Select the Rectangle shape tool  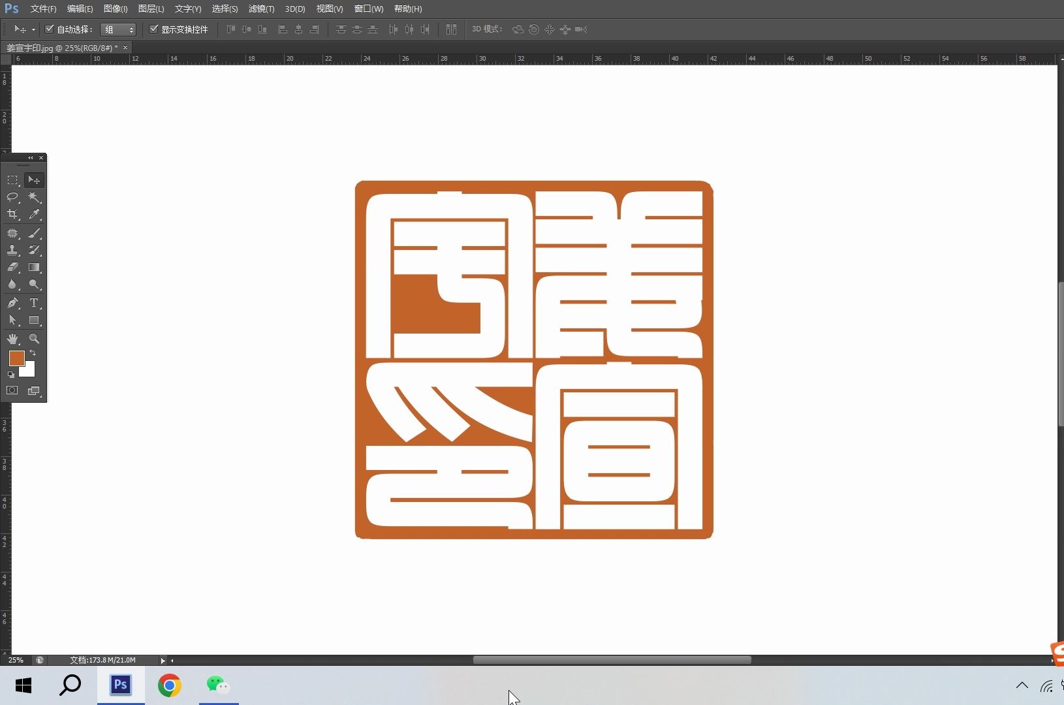[x=34, y=320]
